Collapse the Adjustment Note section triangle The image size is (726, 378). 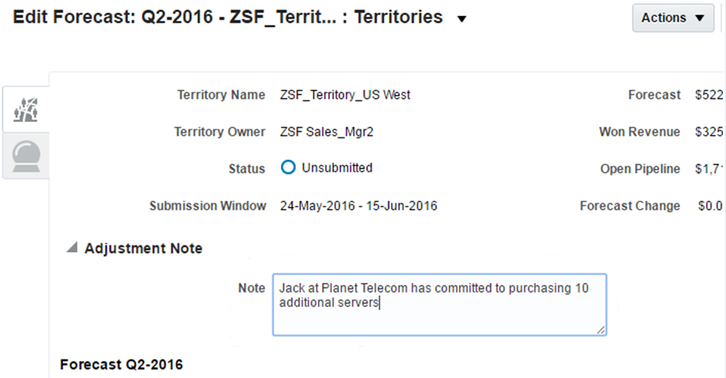73,249
